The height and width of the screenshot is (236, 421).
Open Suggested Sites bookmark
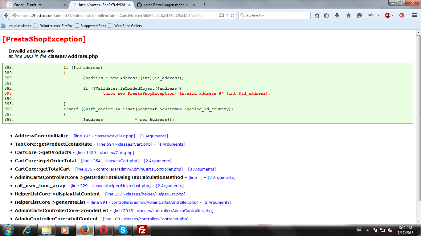click(90, 26)
